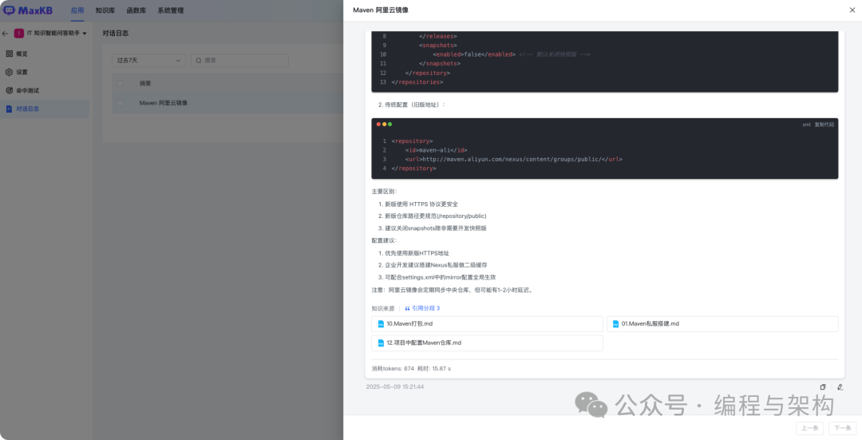Click the 搜索 search field

239,61
